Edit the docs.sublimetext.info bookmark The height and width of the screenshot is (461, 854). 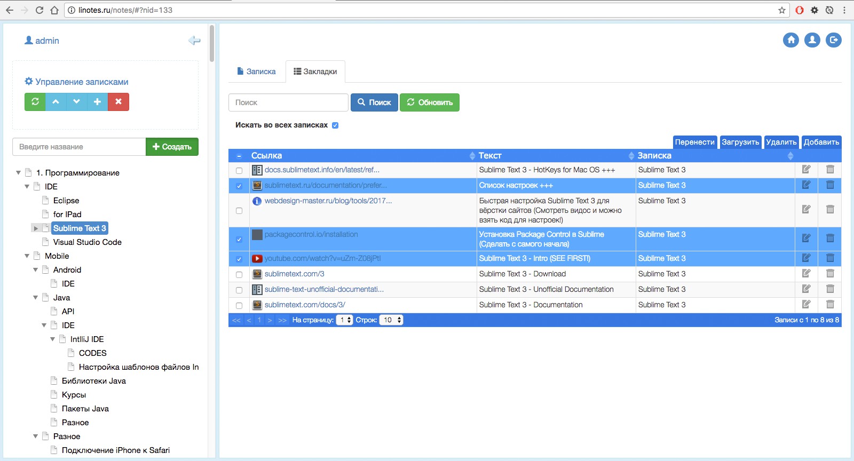point(806,170)
